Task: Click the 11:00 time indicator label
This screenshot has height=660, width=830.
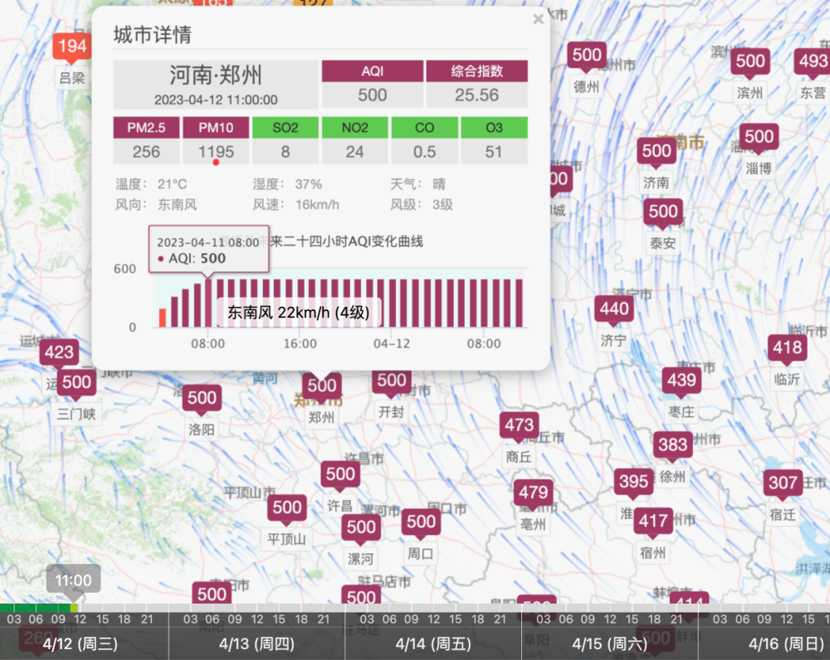Action: click(x=73, y=580)
